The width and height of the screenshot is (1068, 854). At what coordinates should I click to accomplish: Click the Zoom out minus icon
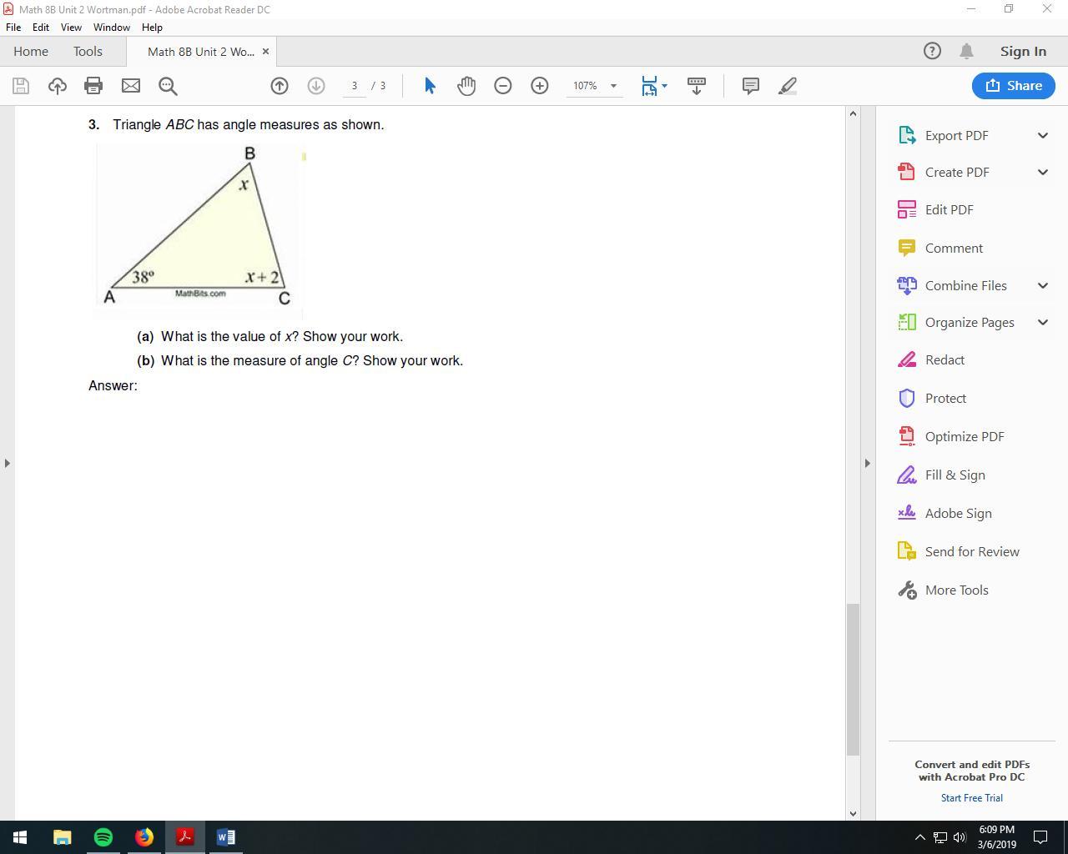(x=503, y=85)
